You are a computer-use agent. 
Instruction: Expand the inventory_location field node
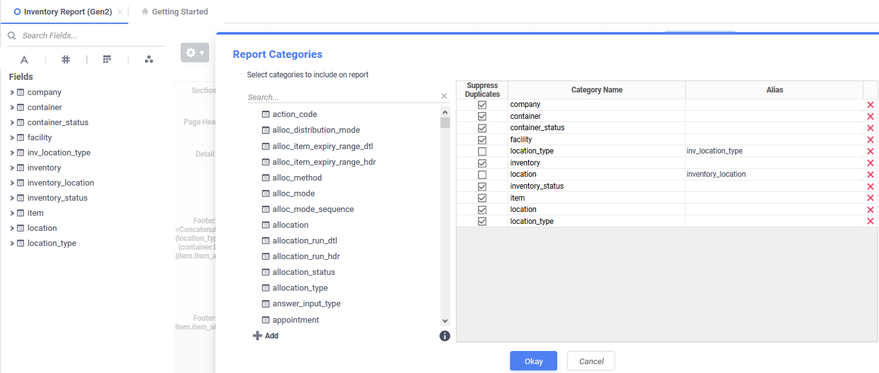click(12, 183)
